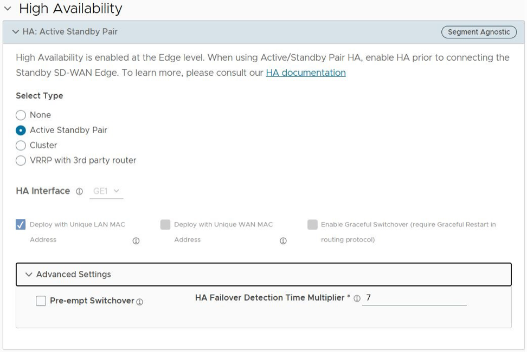Click the Segment Agnostic badge
This screenshot has height=352, width=527.
(x=479, y=32)
